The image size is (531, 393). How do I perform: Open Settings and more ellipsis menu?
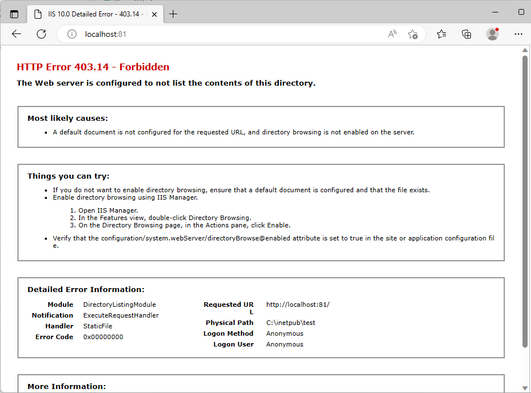click(x=518, y=34)
